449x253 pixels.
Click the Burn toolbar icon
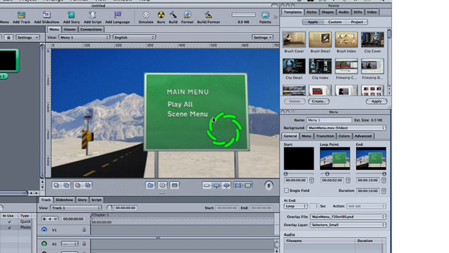point(161,15)
